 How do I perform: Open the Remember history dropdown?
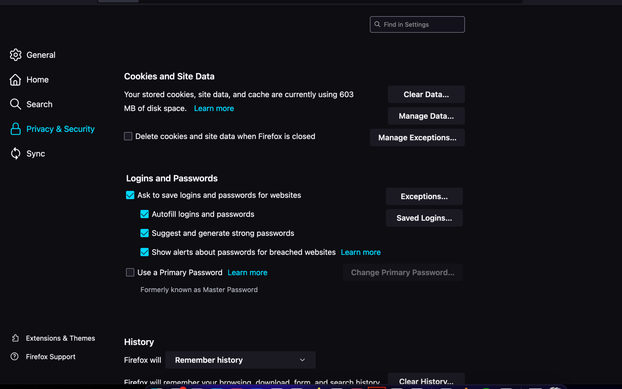(x=240, y=360)
